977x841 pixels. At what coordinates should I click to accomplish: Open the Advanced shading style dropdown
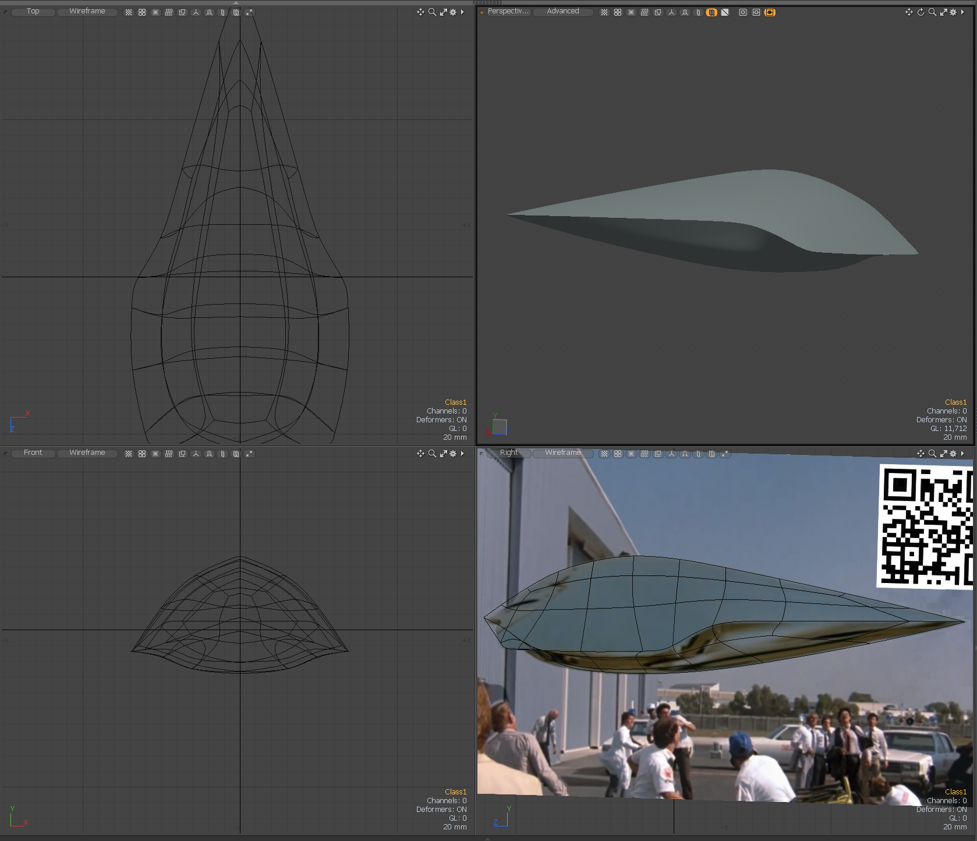563,12
